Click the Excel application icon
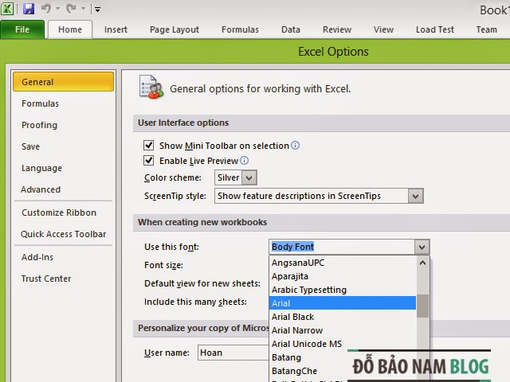510x382 pixels. [x=7, y=9]
